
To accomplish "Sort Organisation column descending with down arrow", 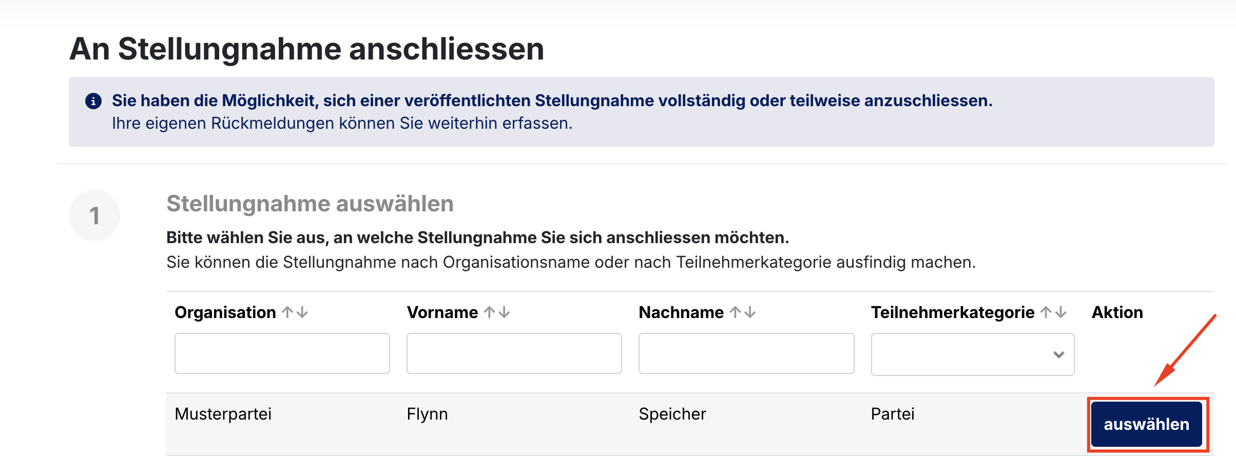I will coord(303,312).
